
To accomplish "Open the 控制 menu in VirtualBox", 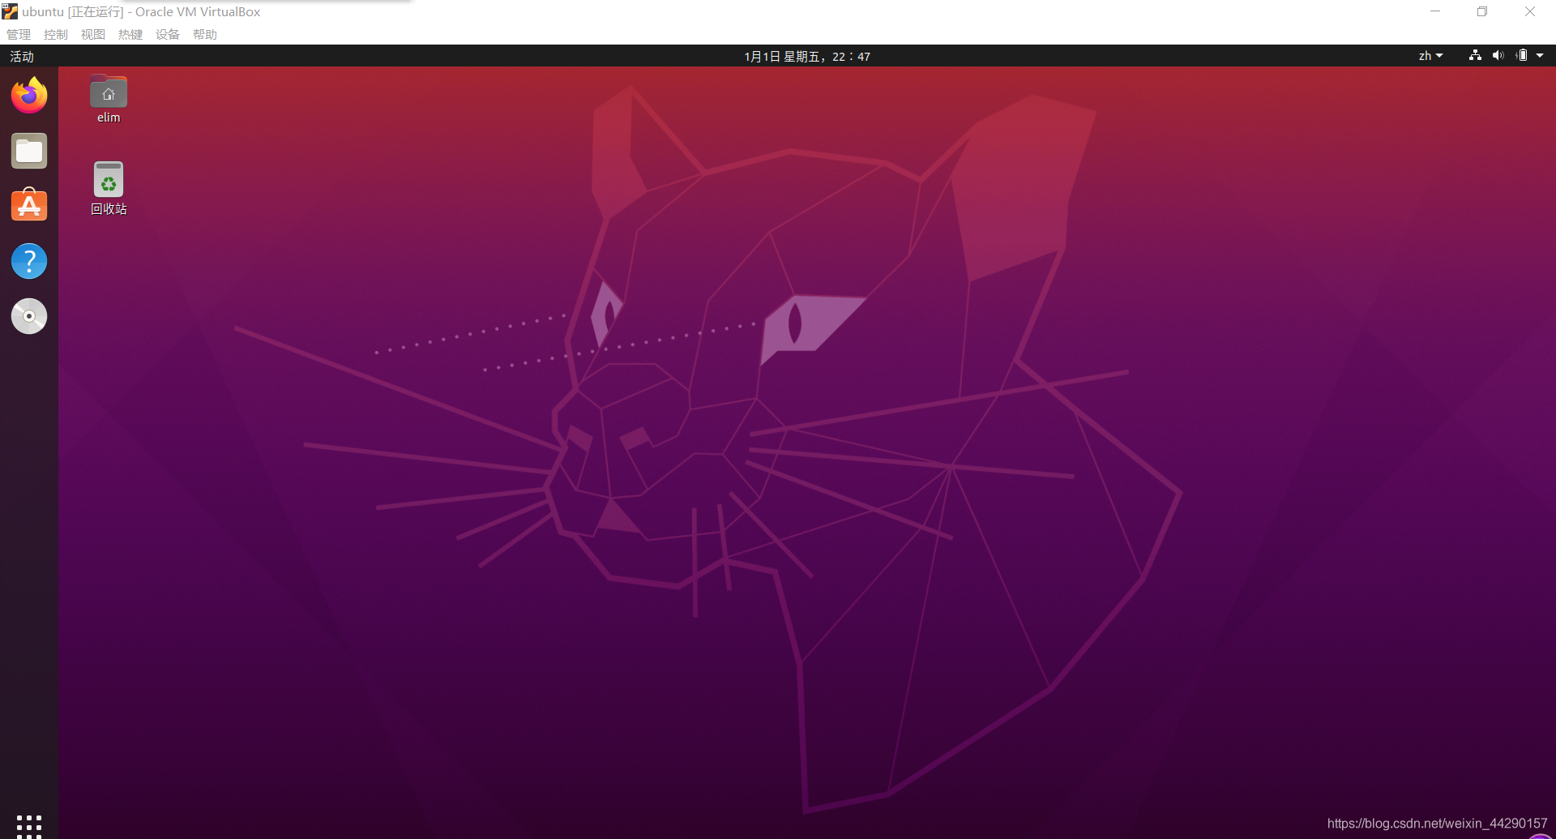I will click(x=55, y=34).
